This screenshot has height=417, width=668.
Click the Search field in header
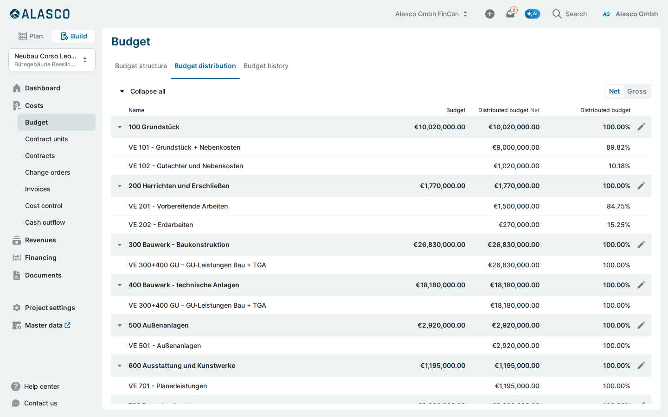pos(570,14)
